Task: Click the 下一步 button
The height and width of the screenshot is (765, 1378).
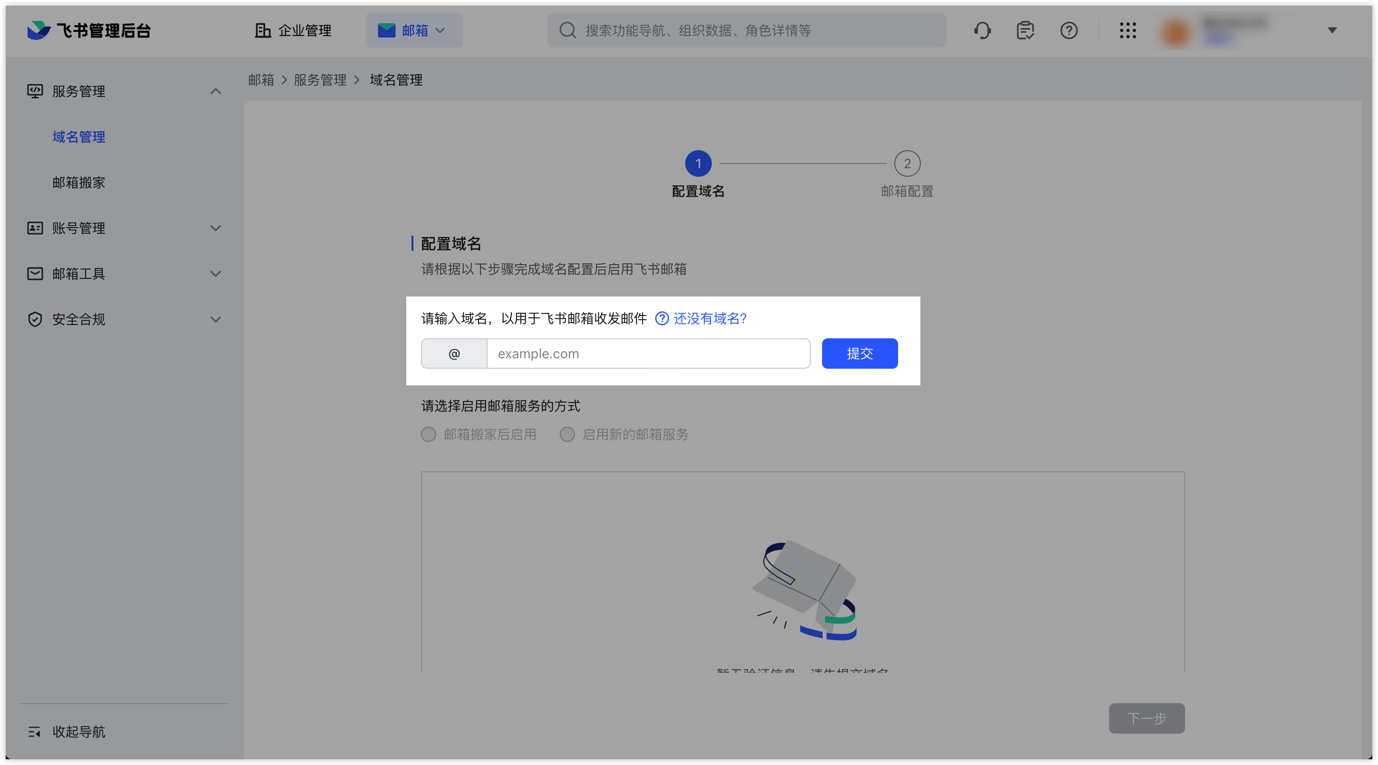Action: point(1147,718)
